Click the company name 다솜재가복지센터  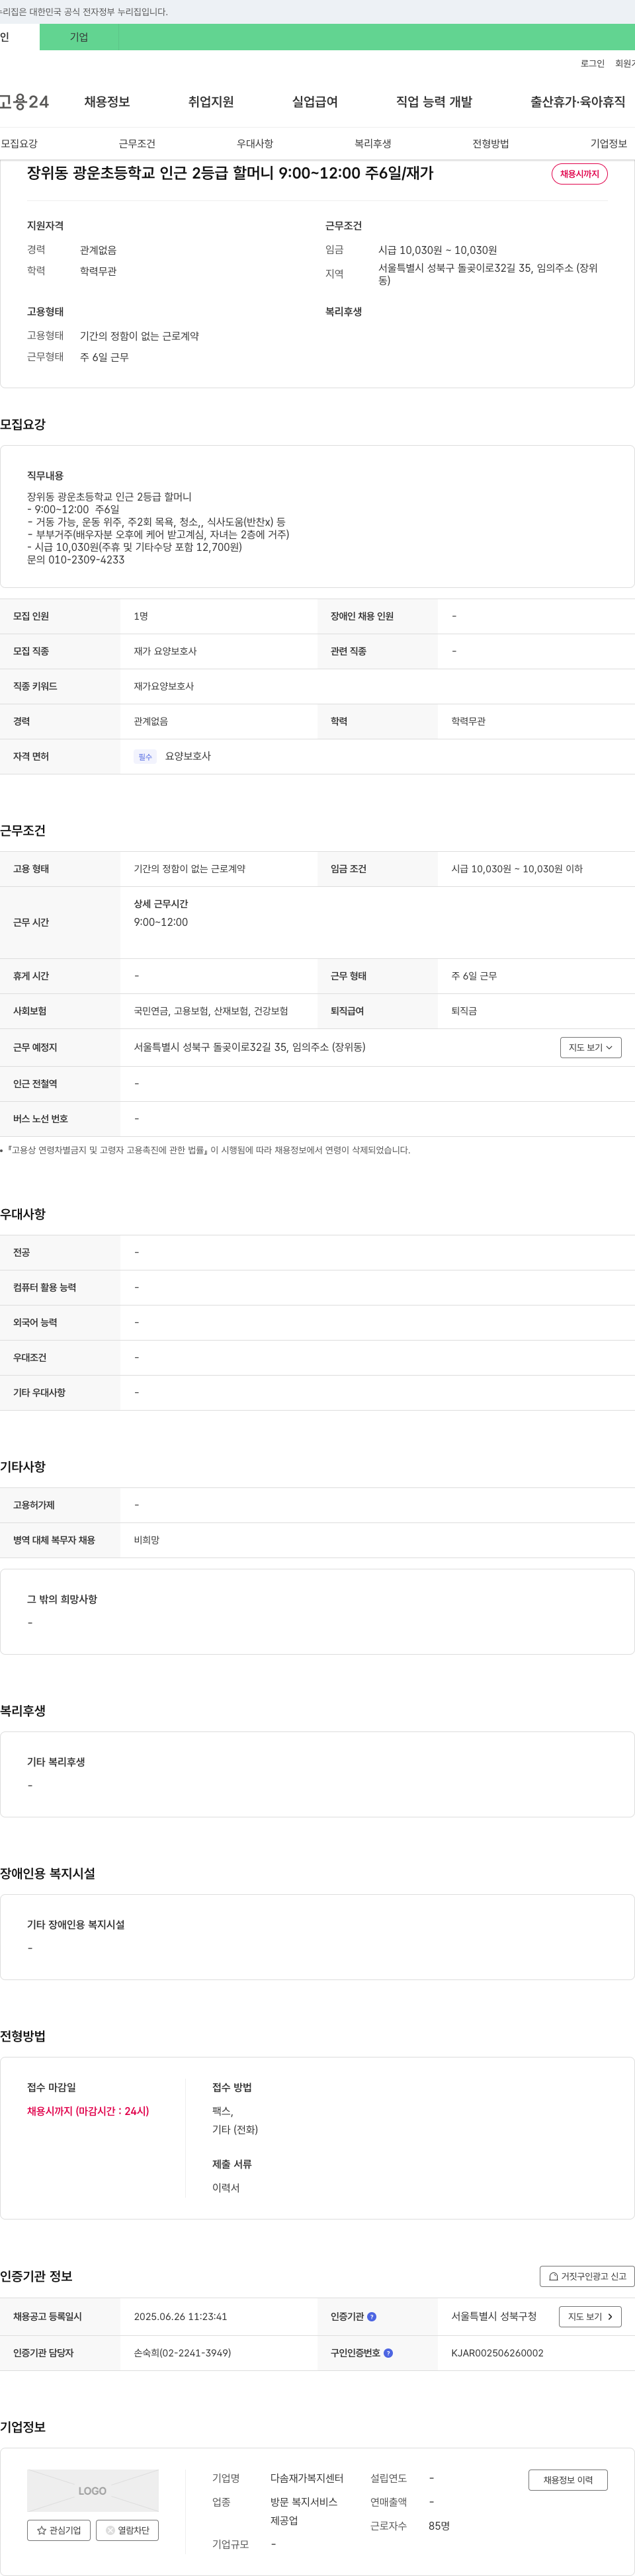pyautogui.click(x=307, y=2478)
